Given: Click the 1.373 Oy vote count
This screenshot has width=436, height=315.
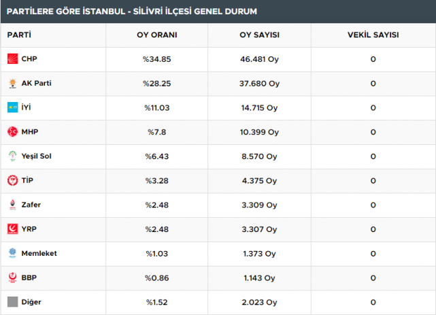Looking at the screenshot, I should (x=259, y=254).
